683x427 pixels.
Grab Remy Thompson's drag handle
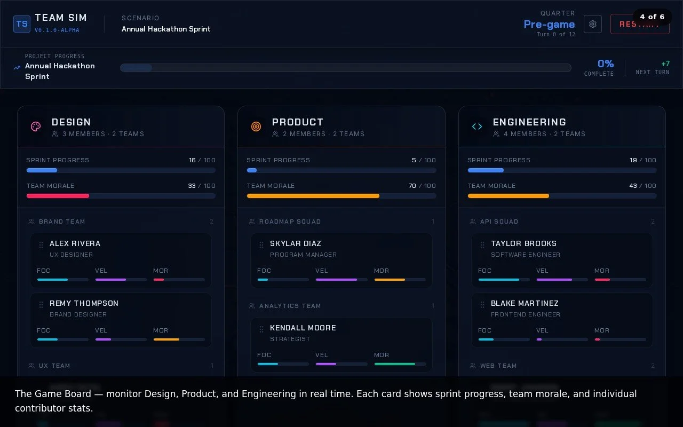(41, 305)
